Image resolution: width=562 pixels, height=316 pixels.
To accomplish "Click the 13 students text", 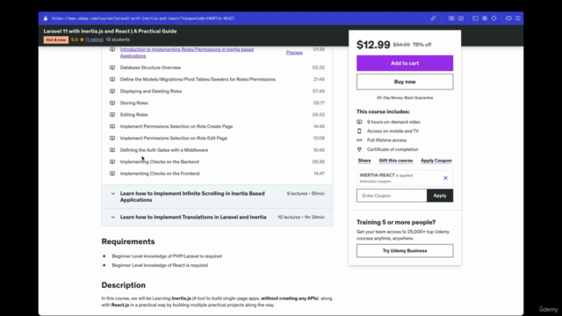I will point(118,39).
